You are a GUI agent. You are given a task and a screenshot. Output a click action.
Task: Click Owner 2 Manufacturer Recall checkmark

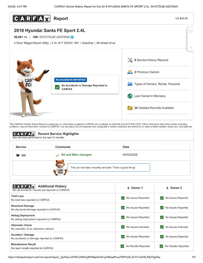tap(161, 246)
